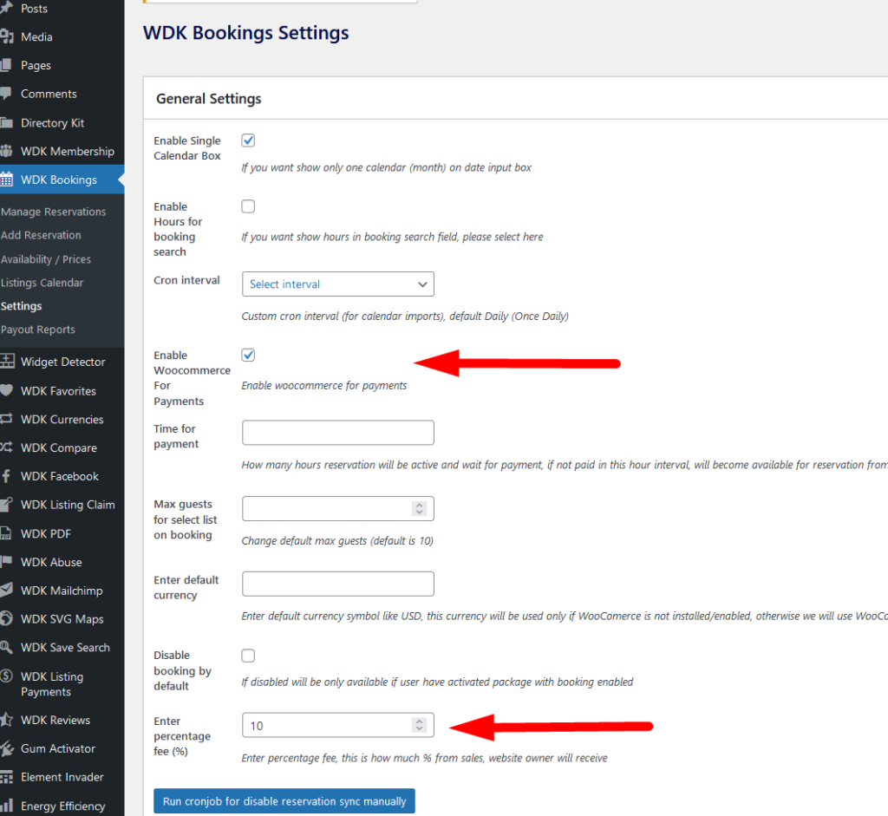This screenshot has height=816, width=888.
Task: Run cronjob for disable reservation sync manually
Action: (x=284, y=800)
